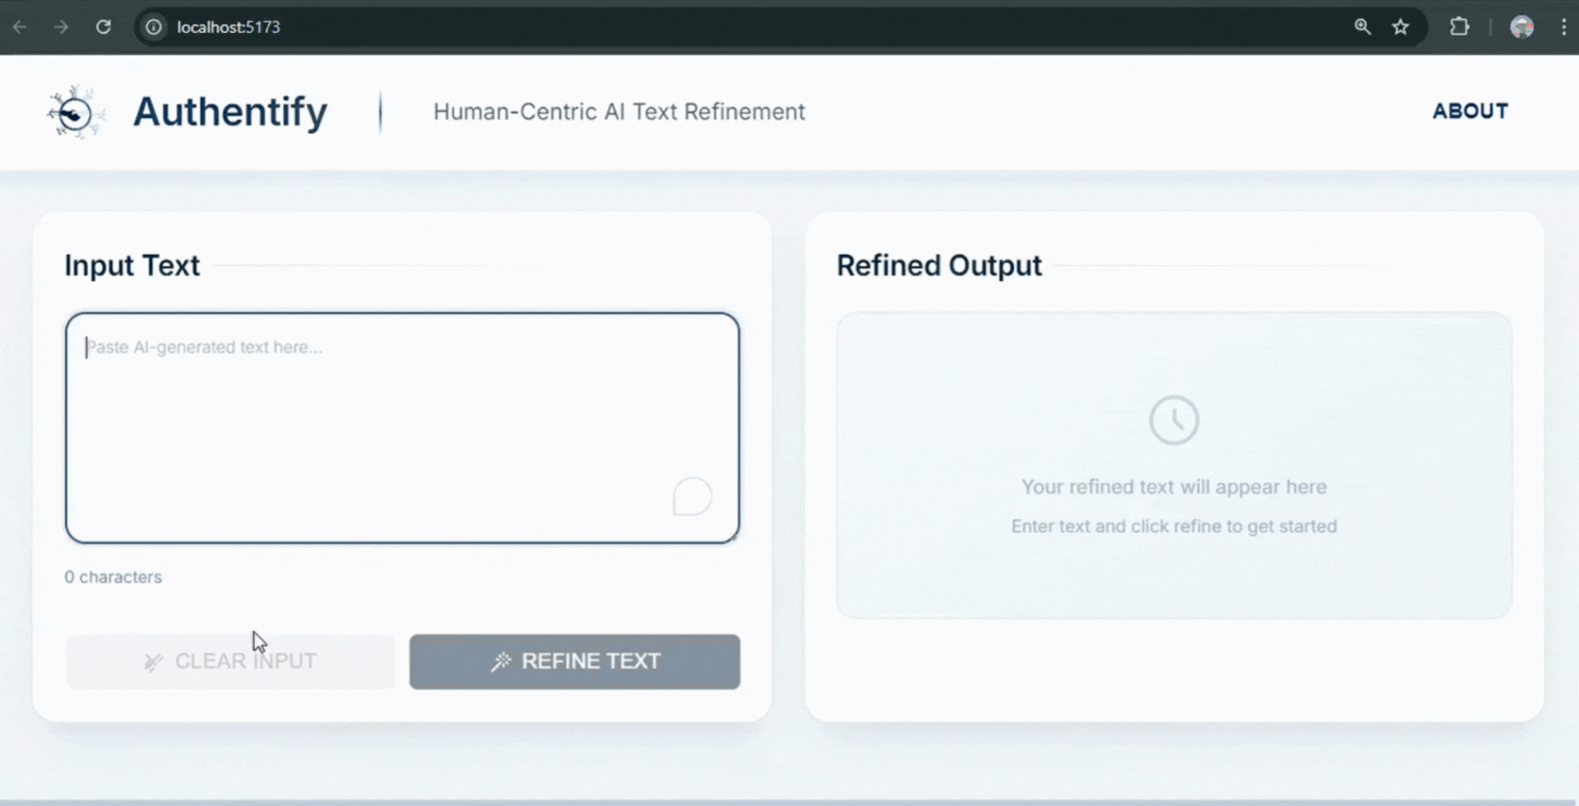This screenshot has height=806, width=1579.
Task: Click the clock icon in Refined Output
Action: click(1174, 420)
